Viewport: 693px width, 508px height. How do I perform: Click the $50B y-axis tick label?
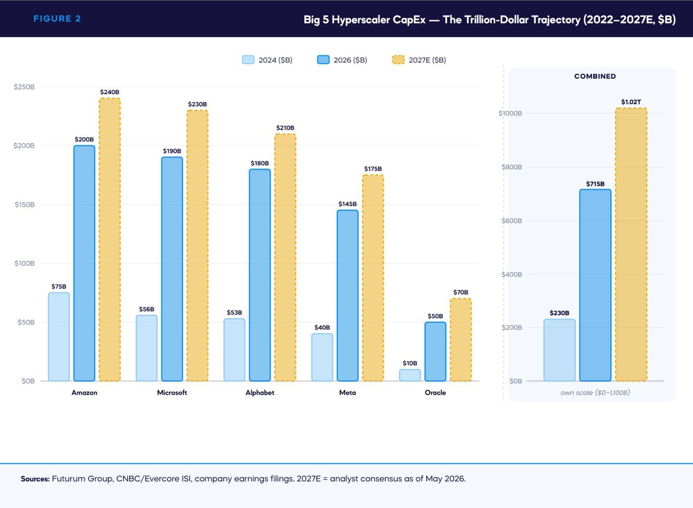pyautogui.click(x=26, y=323)
